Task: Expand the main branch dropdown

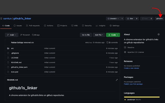Action: [x=12, y=35]
